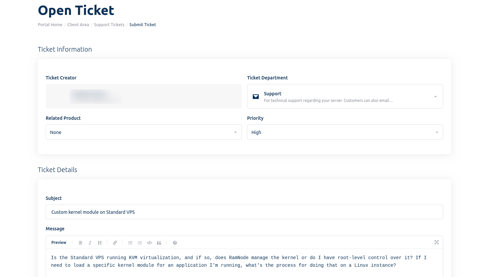Click inside the message text area
Image resolution: width=484 pixels, height=277 pixels.
coord(244,263)
